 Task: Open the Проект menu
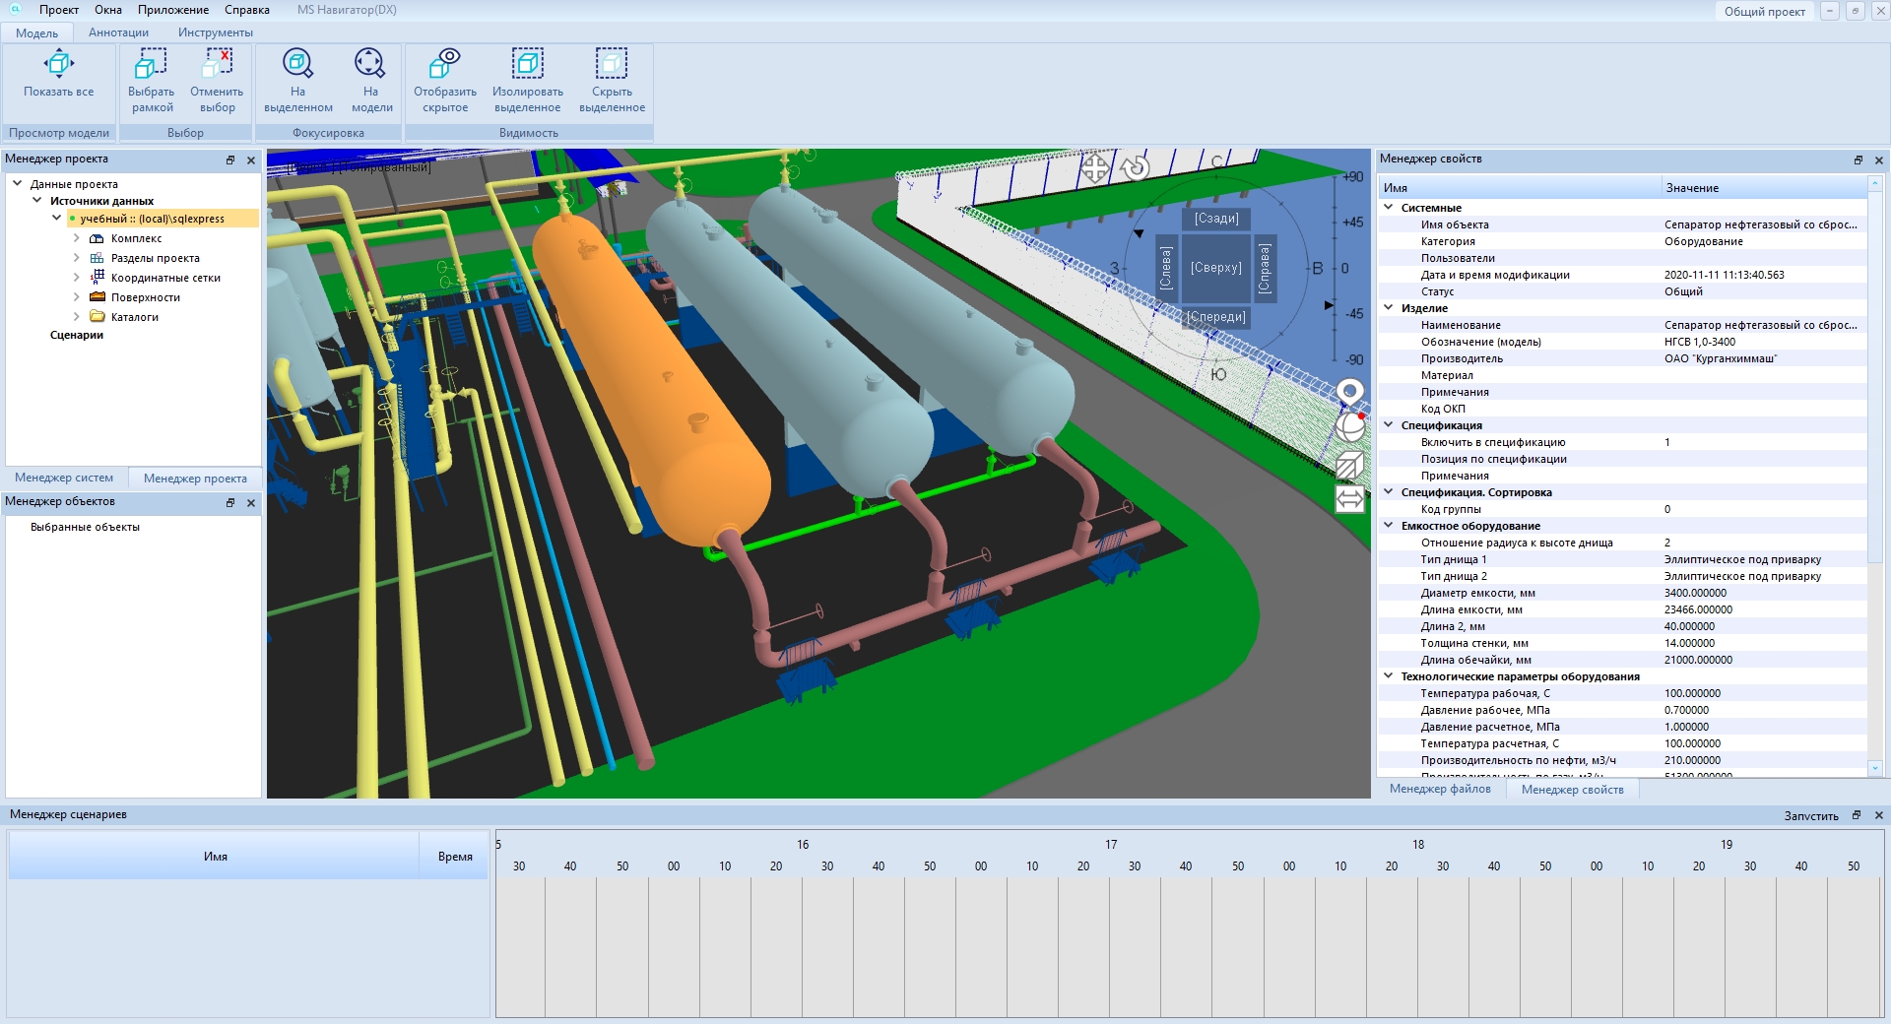[59, 10]
